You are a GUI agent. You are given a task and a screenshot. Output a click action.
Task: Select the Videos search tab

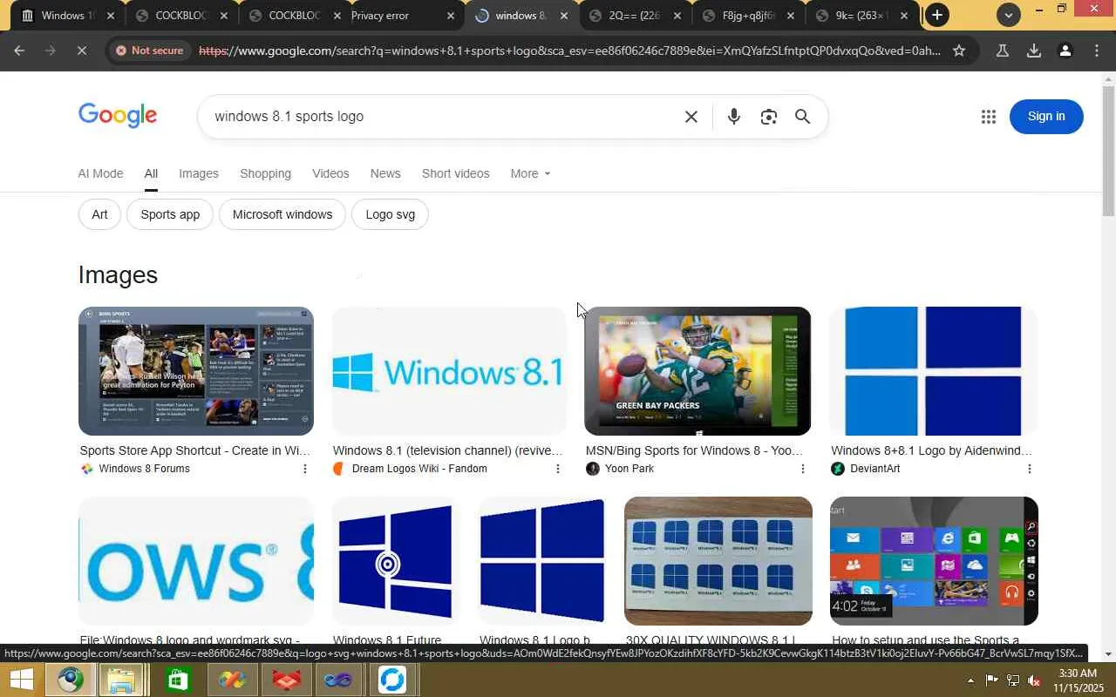[x=330, y=173]
